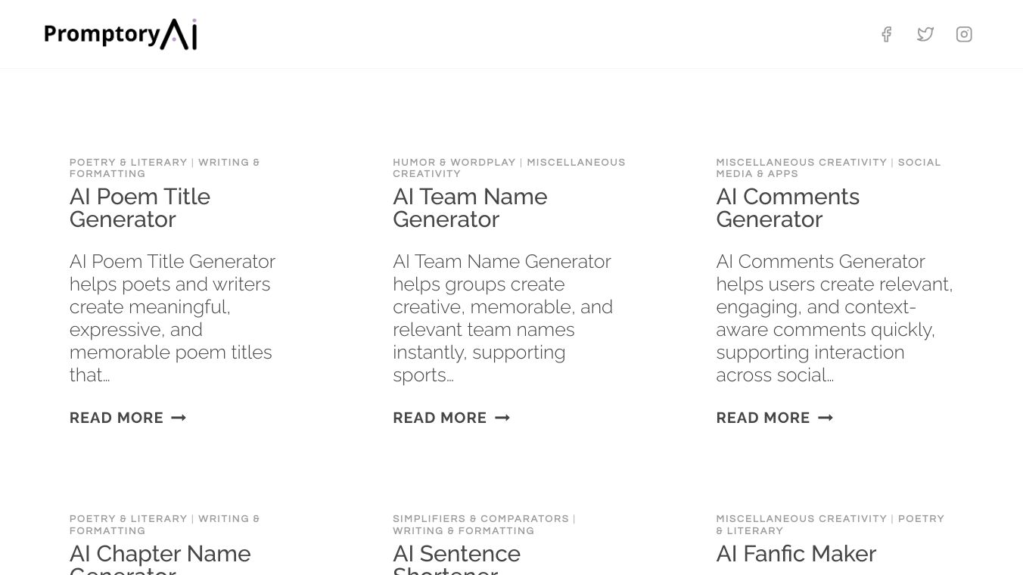Open AI Fanfic Maker article title
This screenshot has height=575, width=1023.
pos(796,554)
